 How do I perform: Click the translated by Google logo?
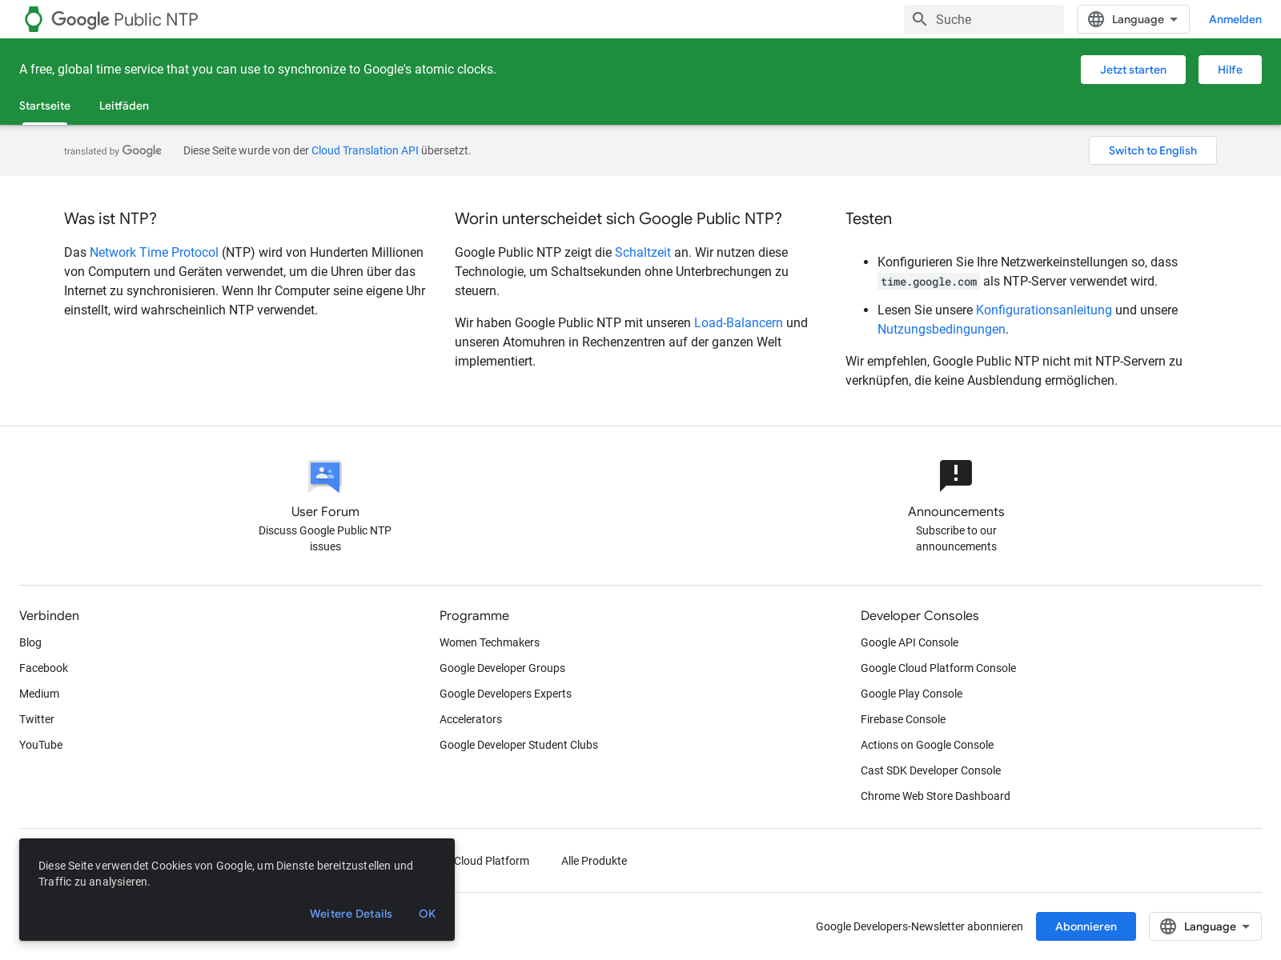(x=113, y=150)
